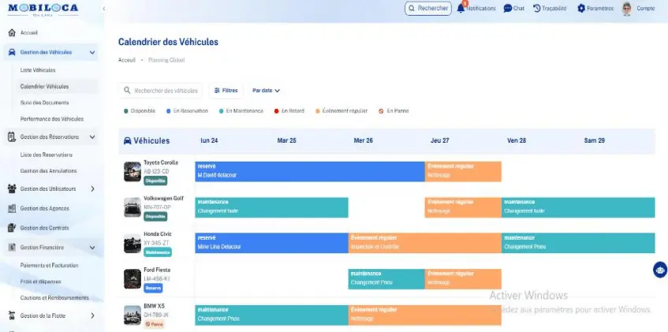Screen dimensions: 668x332
Task: Click the Paramètres gear icon
Action: pyautogui.click(x=581, y=9)
